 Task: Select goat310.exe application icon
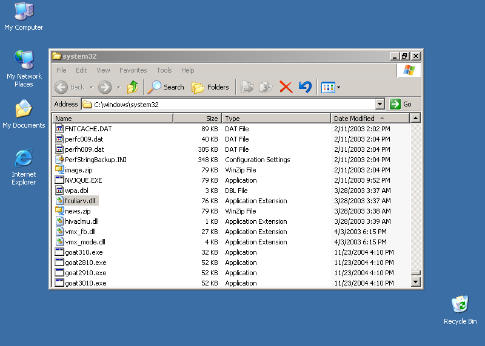59,252
